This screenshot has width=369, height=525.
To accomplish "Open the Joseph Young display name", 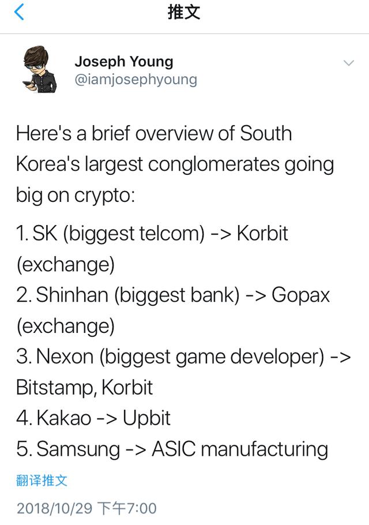I will click(x=124, y=61).
